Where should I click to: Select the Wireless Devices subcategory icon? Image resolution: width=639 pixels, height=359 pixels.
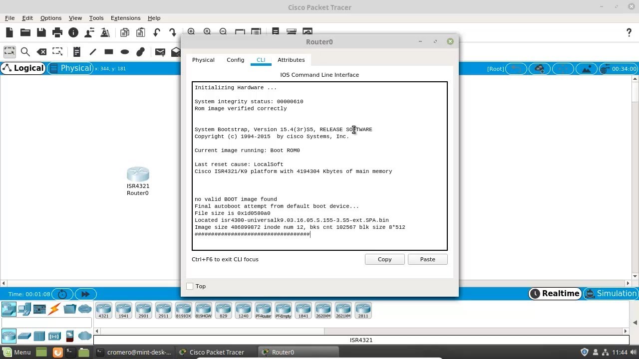[x=54, y=336]
